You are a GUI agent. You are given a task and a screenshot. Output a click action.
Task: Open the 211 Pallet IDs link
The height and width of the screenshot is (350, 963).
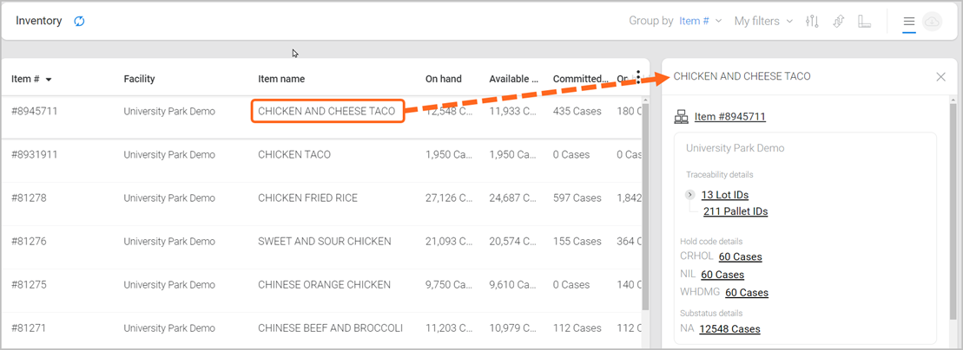[735, 211]
